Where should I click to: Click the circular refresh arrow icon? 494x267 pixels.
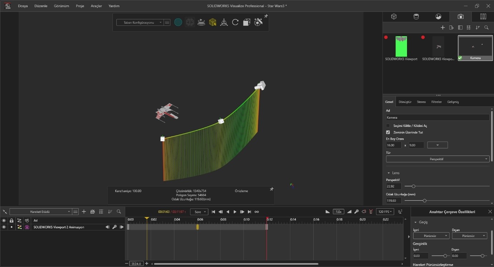[235, 22]
